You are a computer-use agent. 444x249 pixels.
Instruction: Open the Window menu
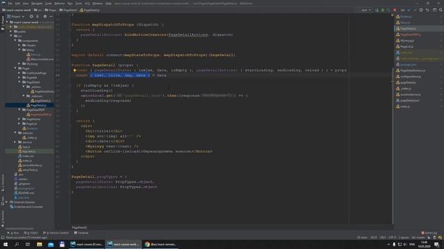(x=98, y=3)
